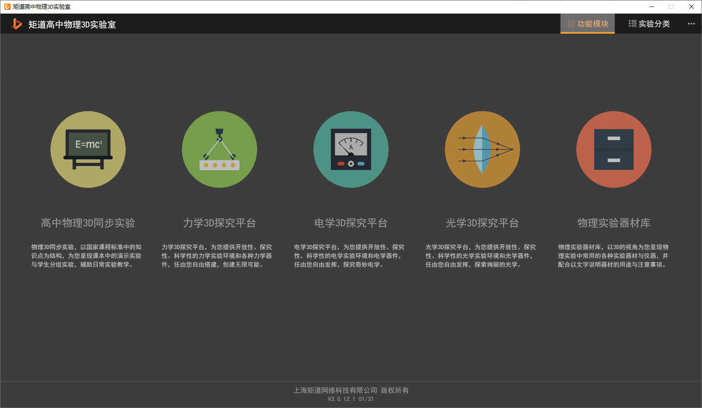Viewport: 702px width, 408px height.
Task: Select the 电学3D探究平台 title
Action: click(351, 223)
